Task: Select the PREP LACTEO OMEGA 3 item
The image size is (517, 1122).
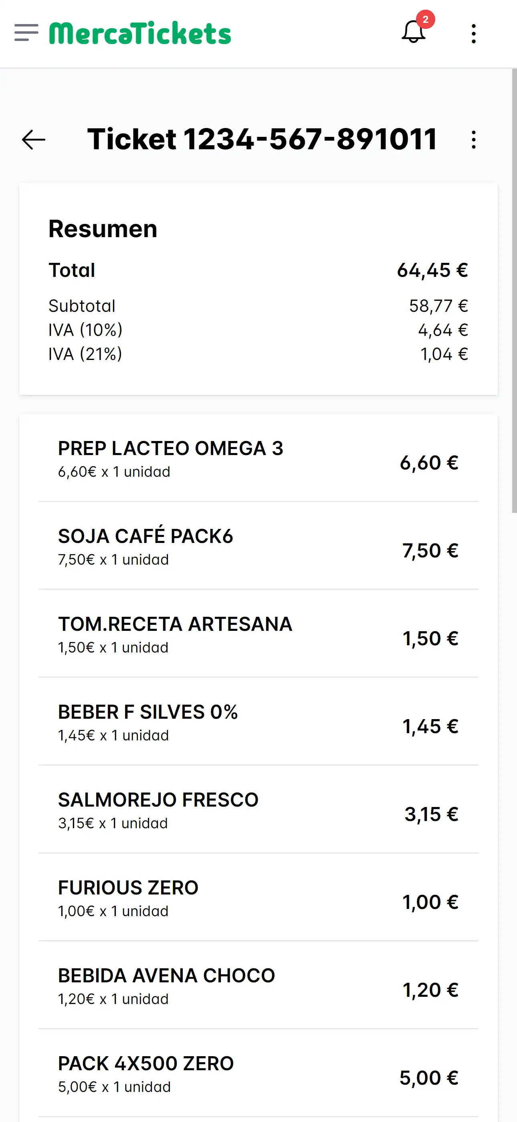Action: click(258, 458)
